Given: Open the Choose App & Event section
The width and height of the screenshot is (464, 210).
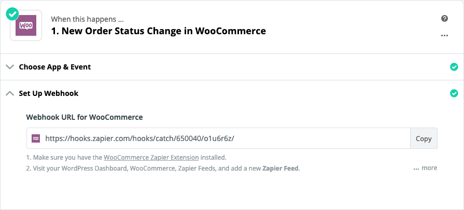Looking at the screenshot, I should [x=232, y=67].
